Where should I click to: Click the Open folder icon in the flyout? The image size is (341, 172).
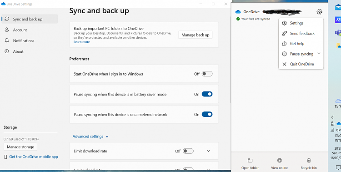tap(250, 161)
